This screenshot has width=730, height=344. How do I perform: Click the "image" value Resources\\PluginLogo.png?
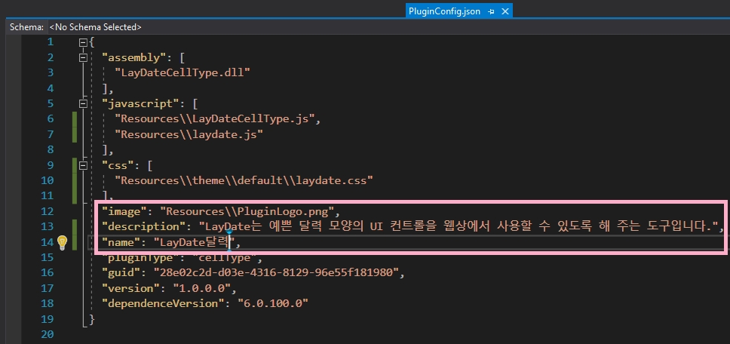coord(250,211)
